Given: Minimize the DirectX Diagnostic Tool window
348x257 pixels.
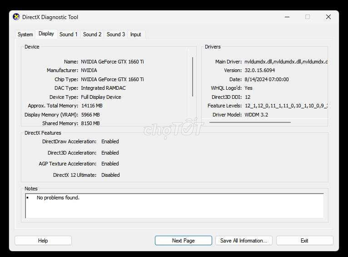Looking at the screenshot, I should (x=287, y=17).
